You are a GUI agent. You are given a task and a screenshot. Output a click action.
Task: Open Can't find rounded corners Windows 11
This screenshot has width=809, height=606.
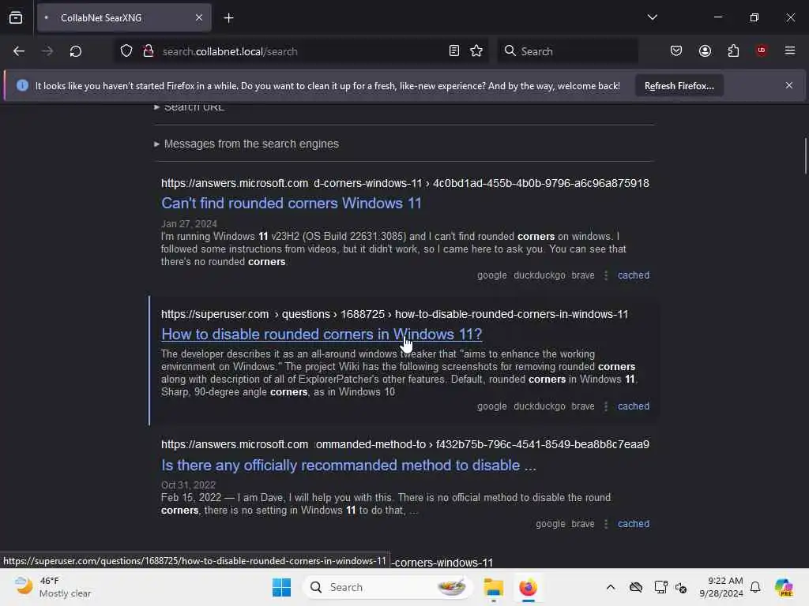click(x=291, y=204)
